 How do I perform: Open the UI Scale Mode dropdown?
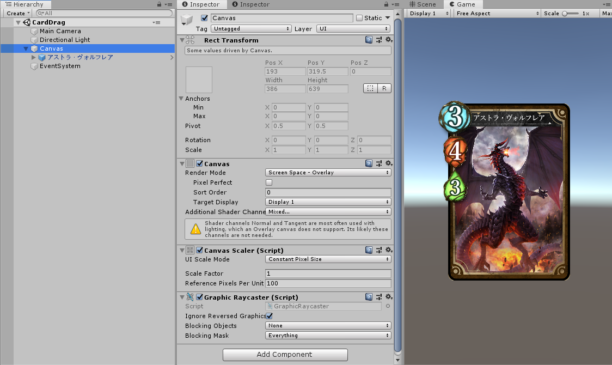[x=328, y=259]
